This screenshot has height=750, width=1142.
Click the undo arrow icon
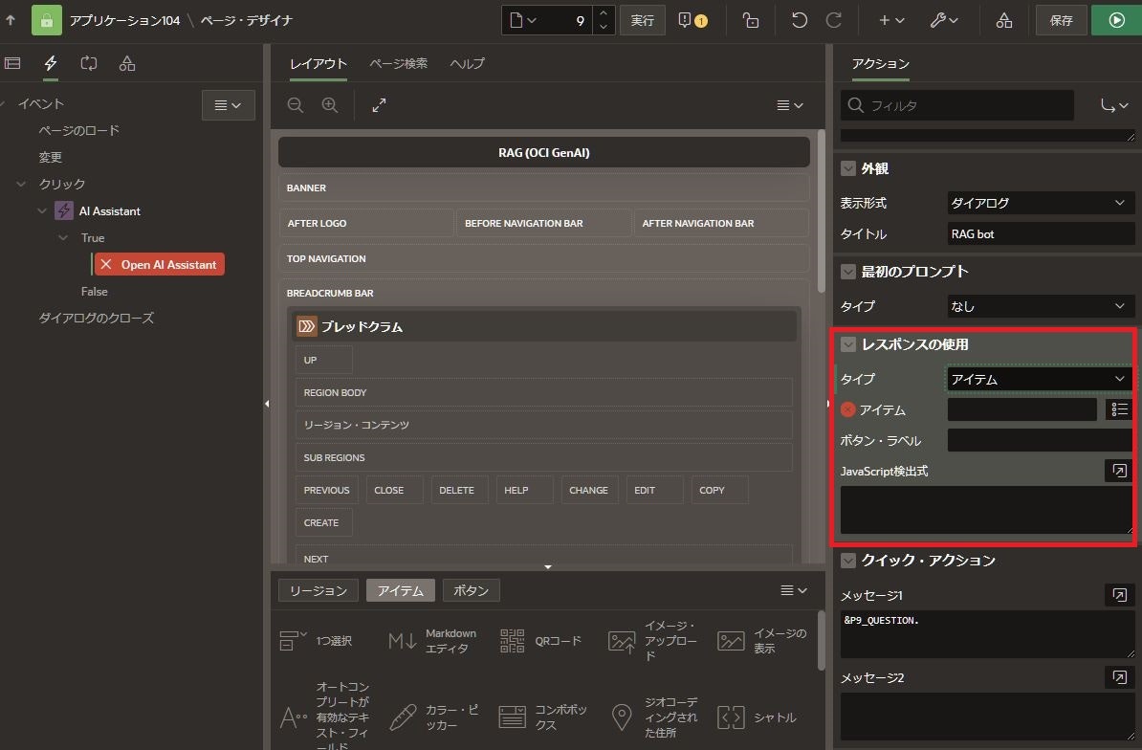pyautogui.click(x=799, y=20)
